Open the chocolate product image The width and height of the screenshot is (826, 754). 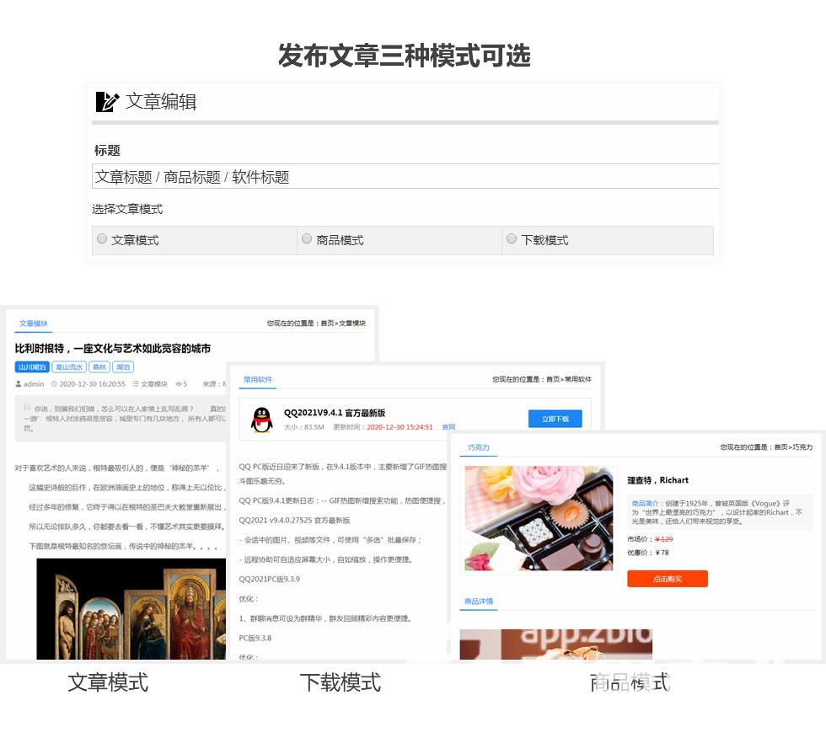point(539,518)
